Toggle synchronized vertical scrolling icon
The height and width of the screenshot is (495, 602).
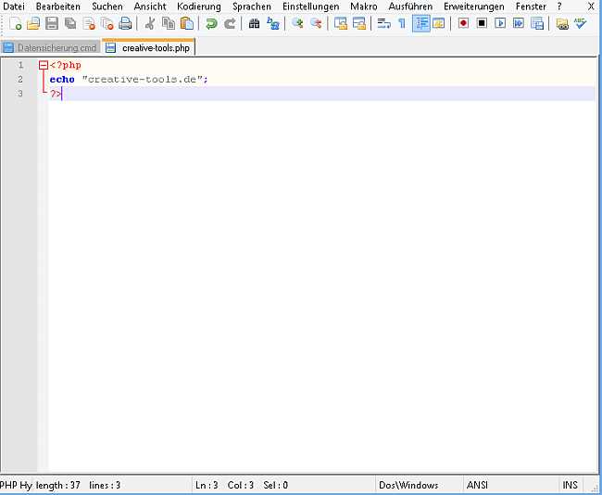341,23
